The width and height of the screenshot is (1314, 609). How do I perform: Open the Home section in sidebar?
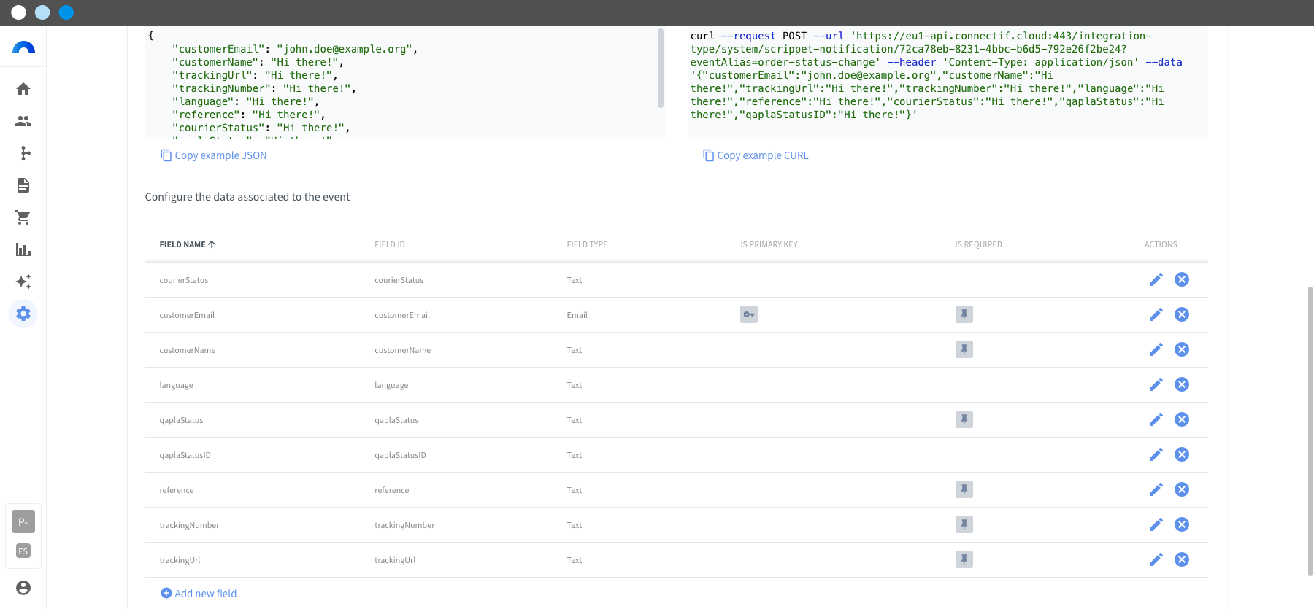click(23, 89)
